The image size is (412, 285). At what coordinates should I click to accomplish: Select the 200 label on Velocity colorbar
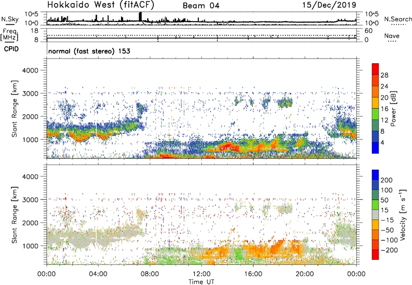coord(387,180)
